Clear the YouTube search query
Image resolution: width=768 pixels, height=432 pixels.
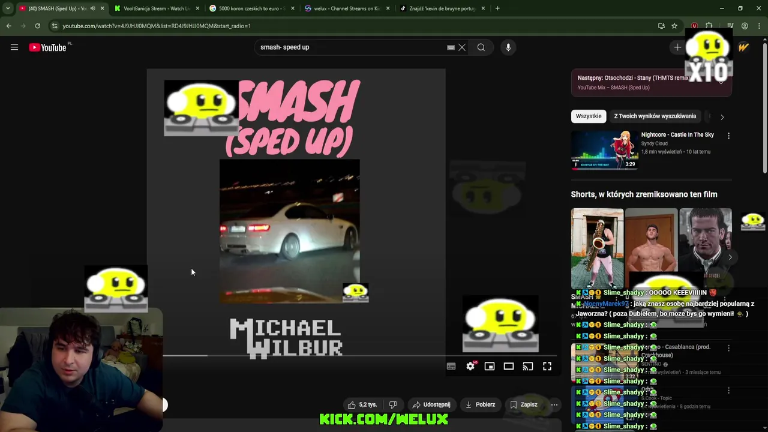pos(462,47)
